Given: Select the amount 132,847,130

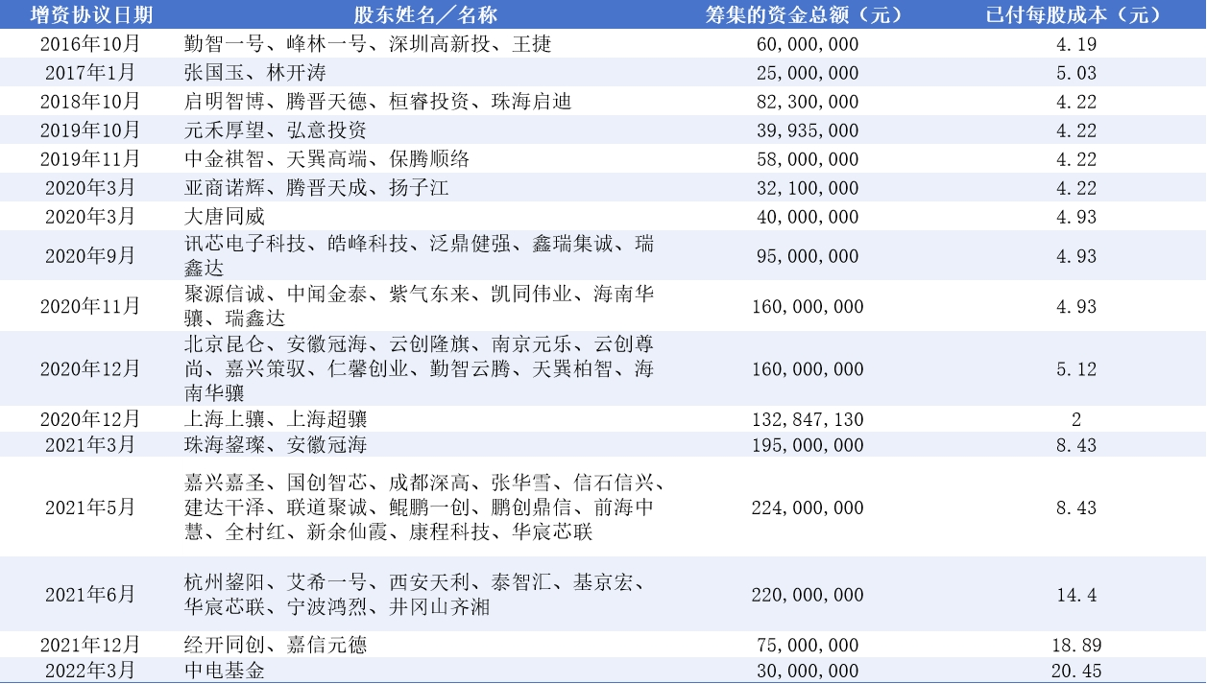Looking at the screenshot, I should [x=808, y=419].
